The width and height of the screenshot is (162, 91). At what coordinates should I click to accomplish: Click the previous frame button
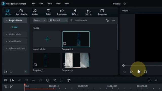click(124, 72)
